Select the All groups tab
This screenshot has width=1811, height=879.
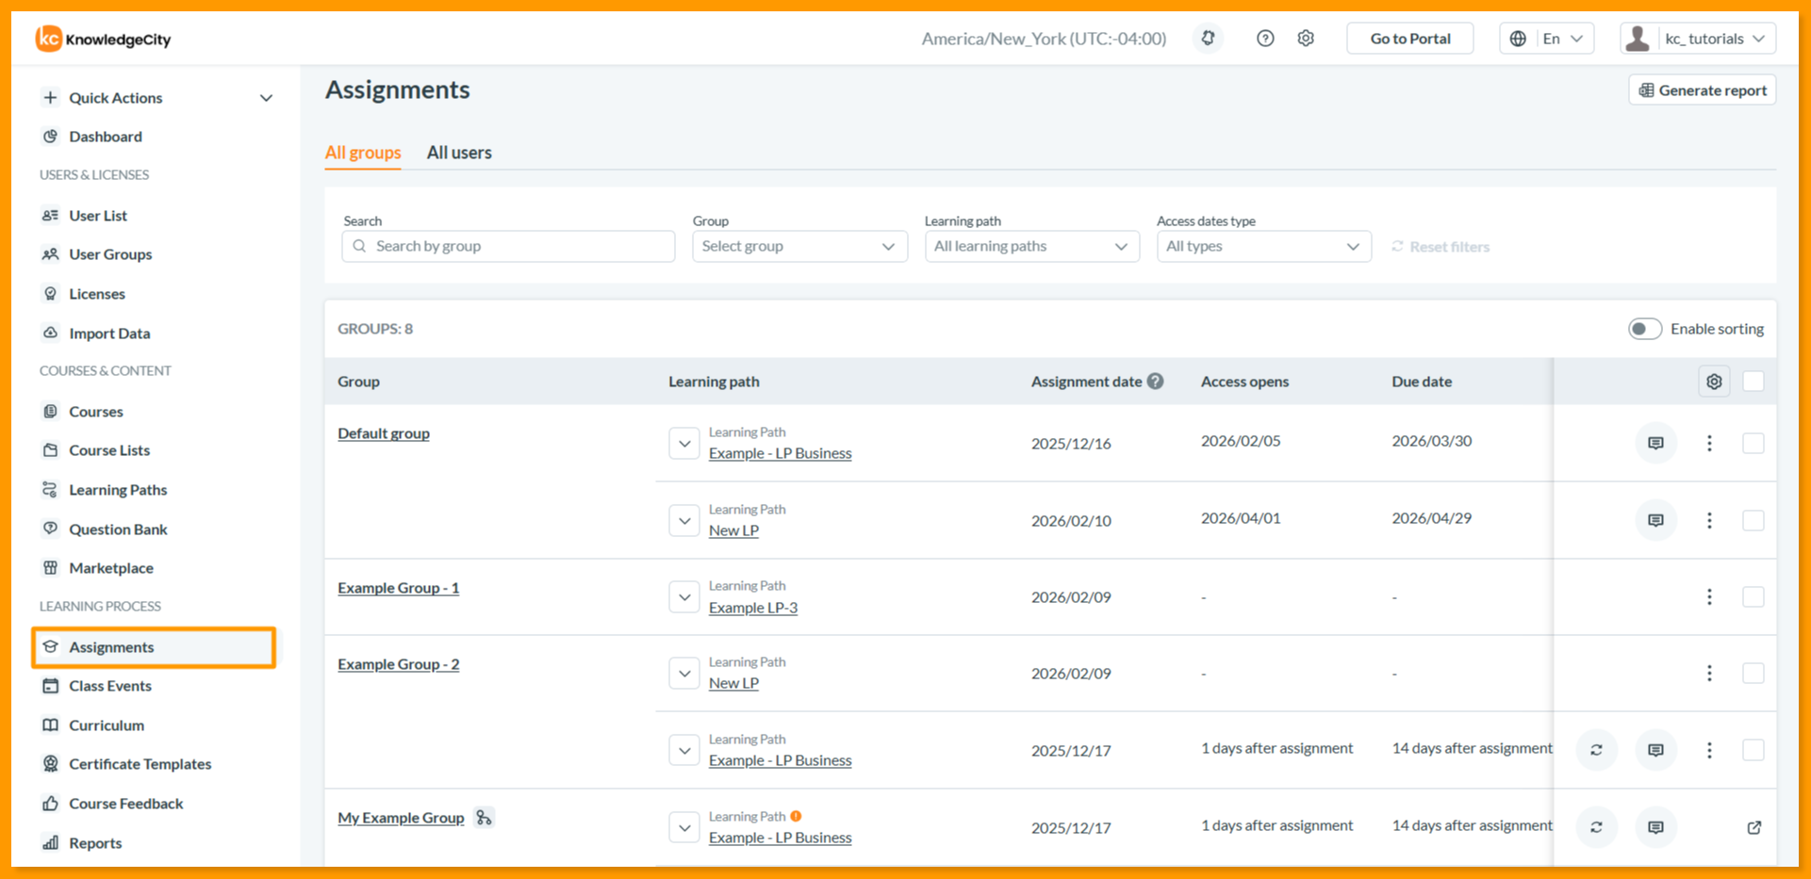coord(363,153)
